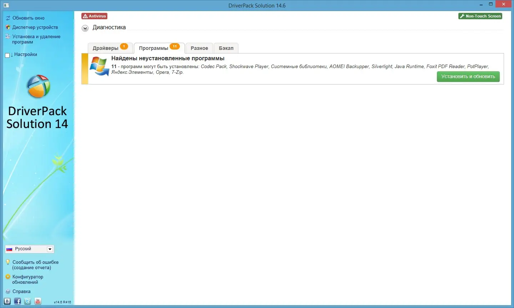Open the Twitter social icon
514x308 pixels.
click(x=27, y=301)
